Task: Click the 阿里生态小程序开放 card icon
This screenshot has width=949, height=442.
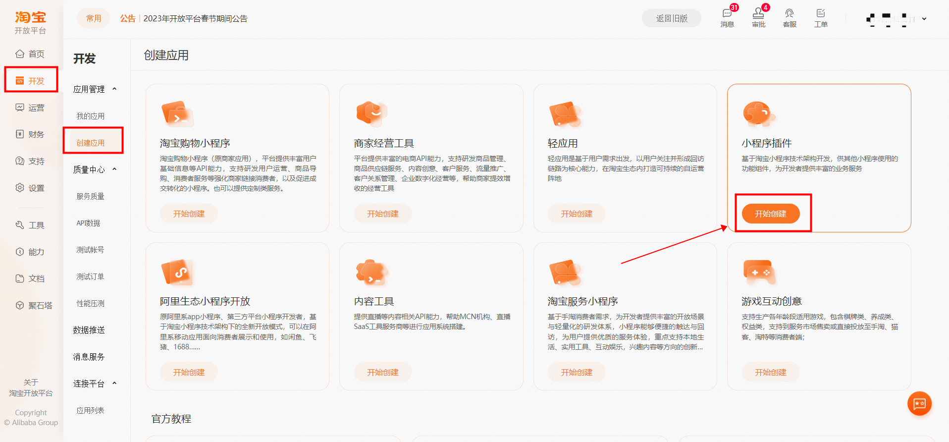Action: 177,273
